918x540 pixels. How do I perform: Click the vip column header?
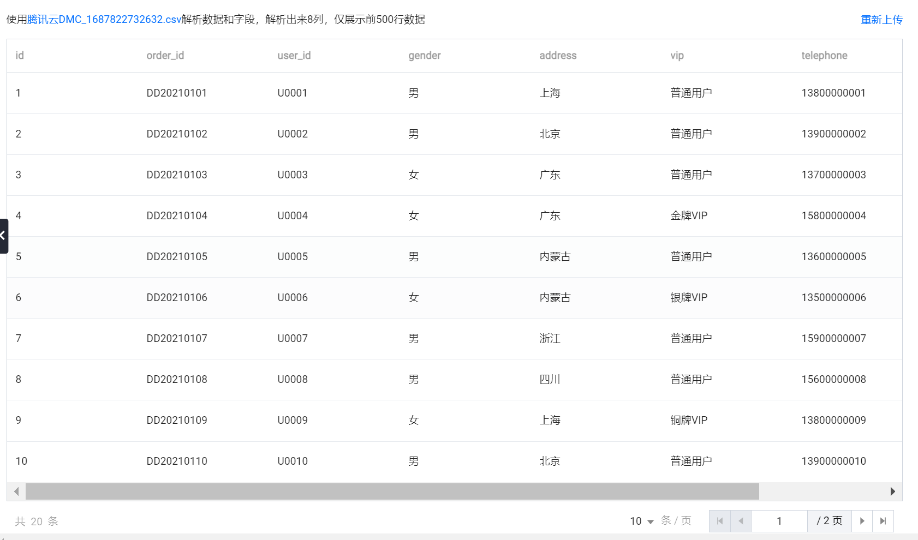point(677,56)
